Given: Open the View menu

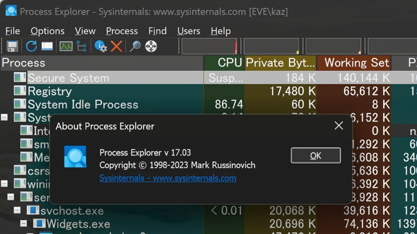Looking at the screenshot, I should [85, 31].
